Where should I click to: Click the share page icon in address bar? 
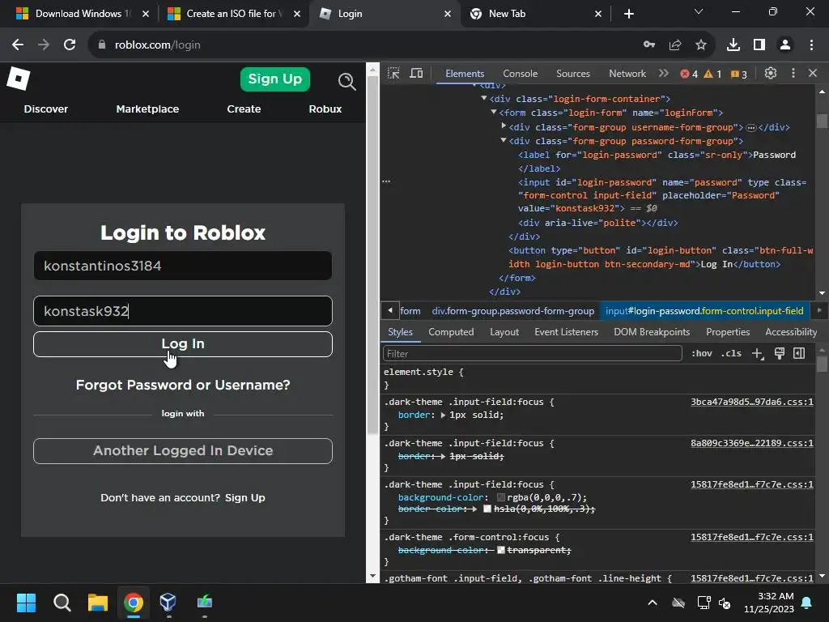click(675, 45)
